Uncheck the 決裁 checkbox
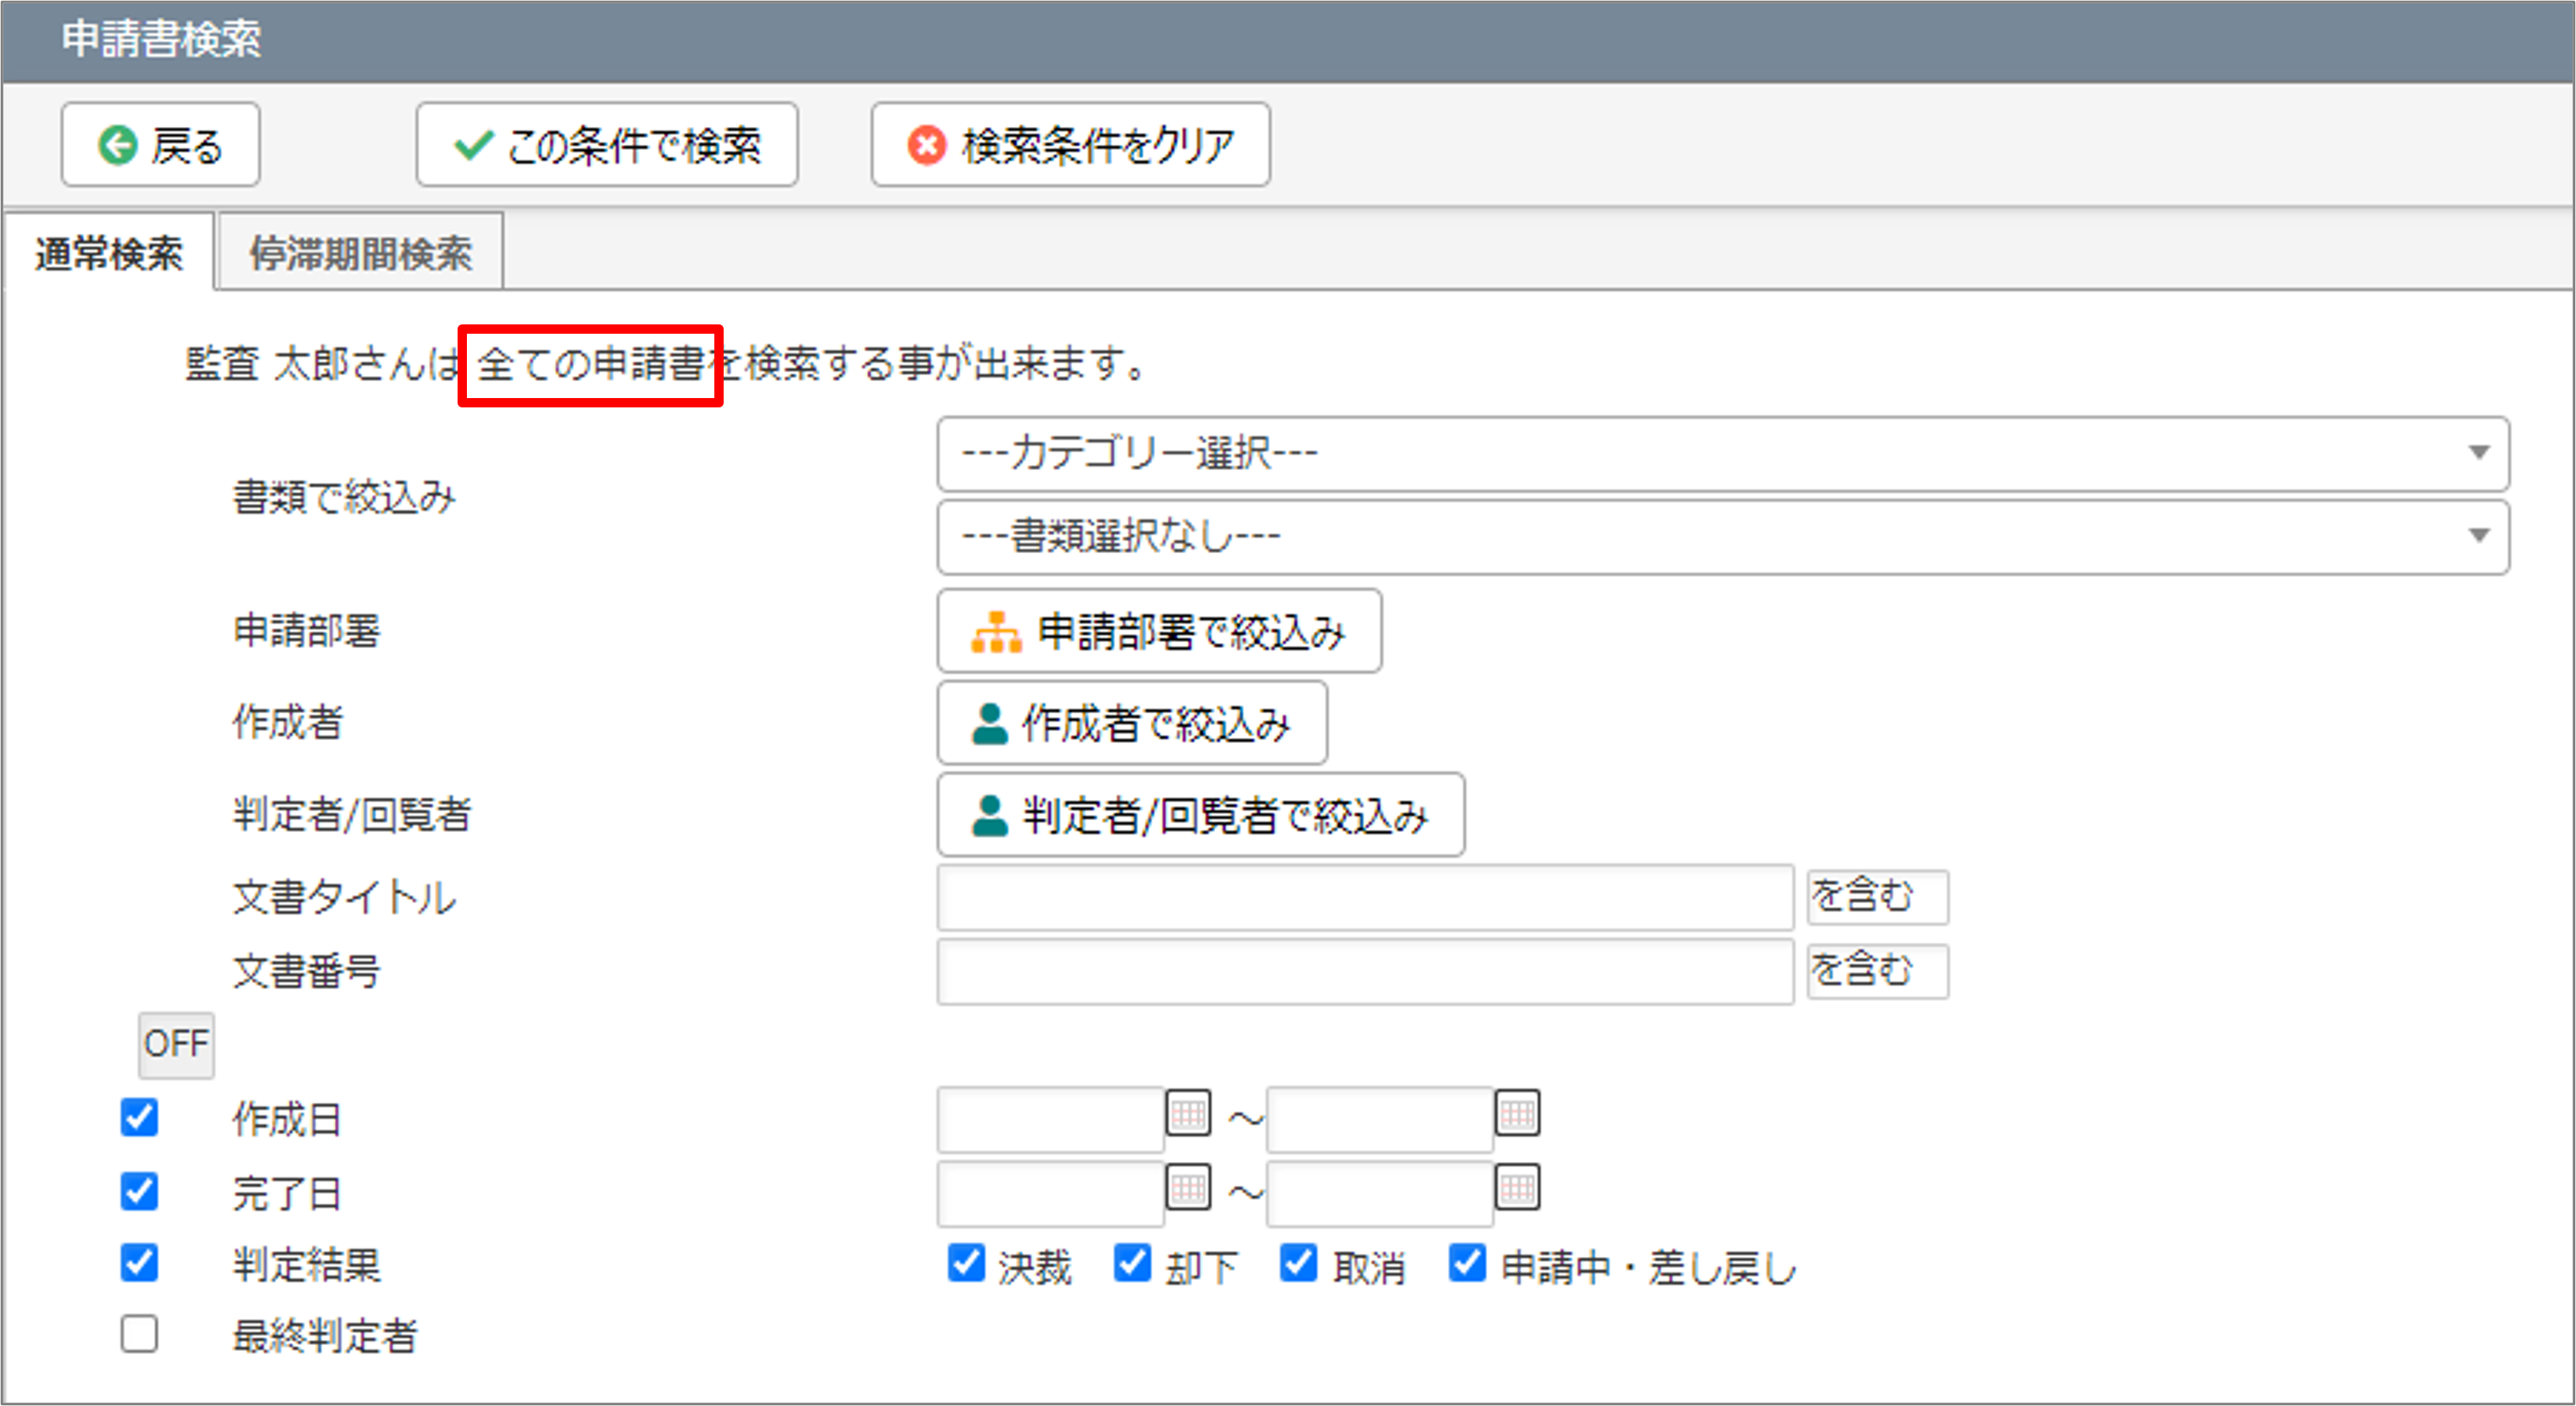2576x1406 pixels. [966, 1263]
